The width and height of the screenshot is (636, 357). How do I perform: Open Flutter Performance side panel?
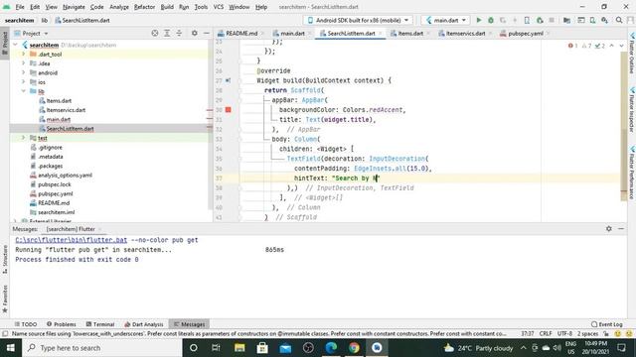632,173
